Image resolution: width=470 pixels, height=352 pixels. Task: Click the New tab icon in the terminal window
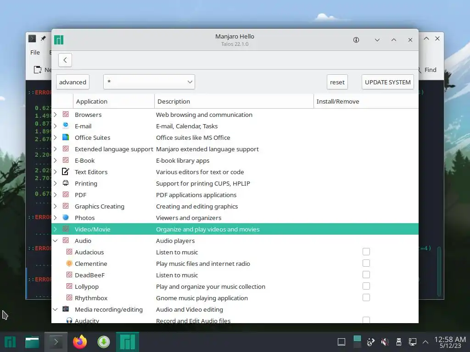pos(38,70)
